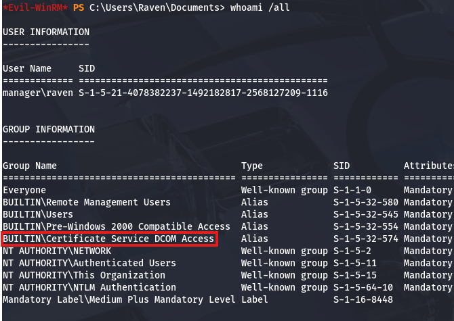454x321 pixels.
Task: Click highlighted Certificate Service DCOM Access entry
Action: click(108, 239)
